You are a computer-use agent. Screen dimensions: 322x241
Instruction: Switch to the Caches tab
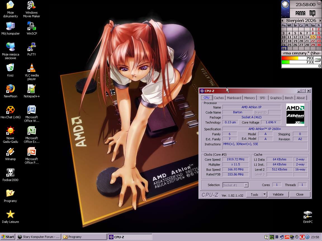pyautogui.click(x=219, y=98)
